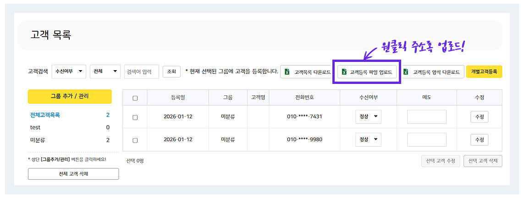Click 미분류 group cell in 7431 row
Viewport: 524px width, 199px height.
[x=228, y=117]
